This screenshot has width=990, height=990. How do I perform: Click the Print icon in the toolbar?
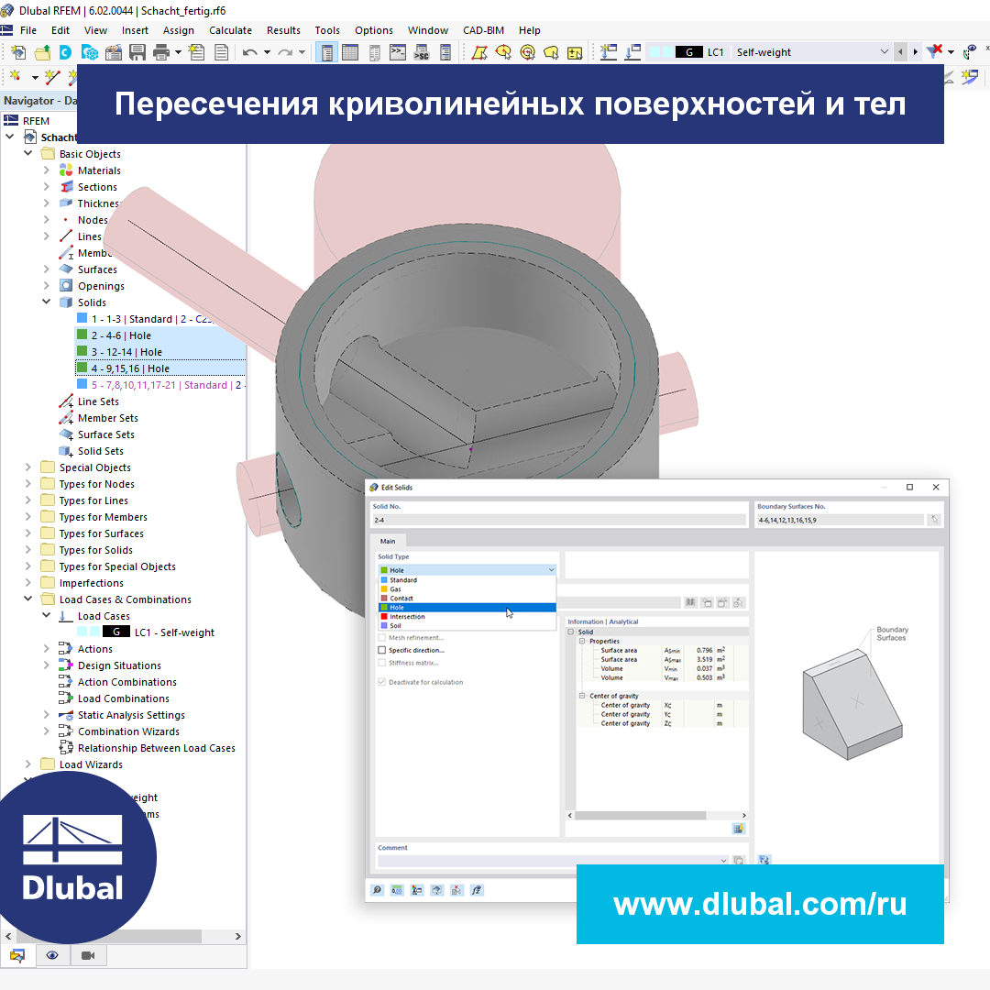(161, 51)
